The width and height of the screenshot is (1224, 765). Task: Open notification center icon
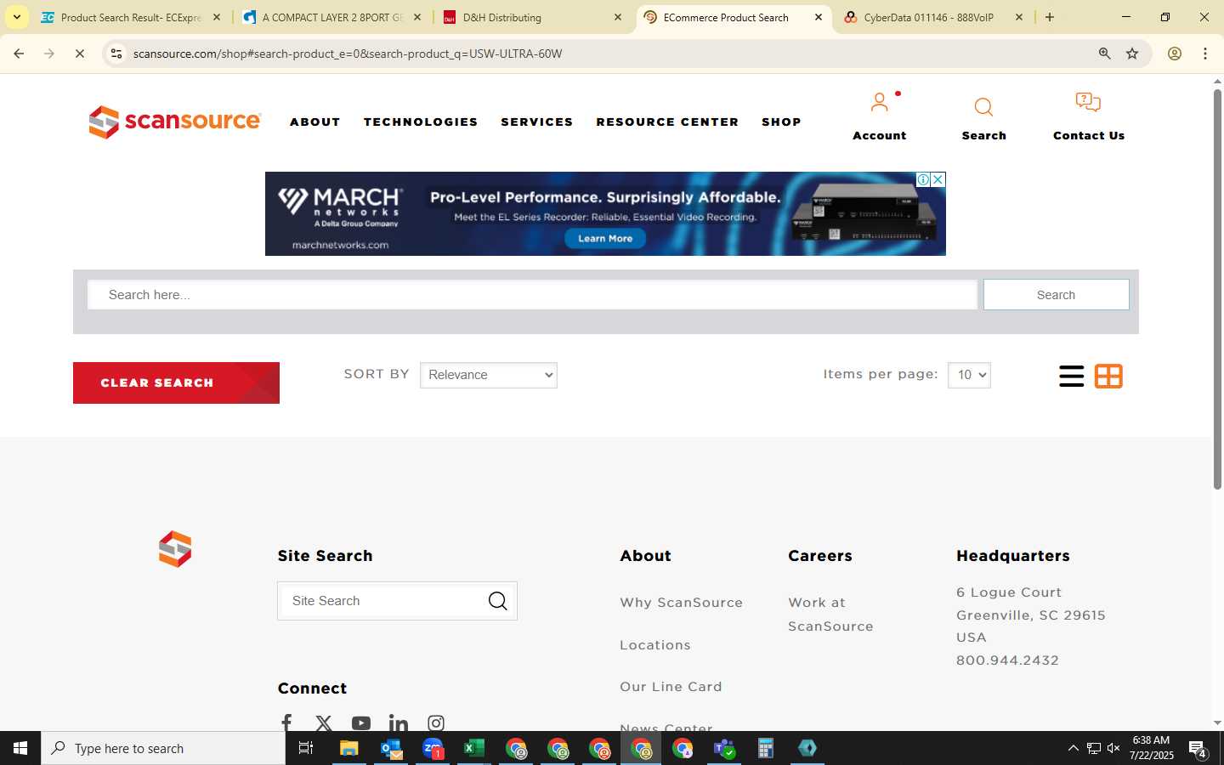(x=1198, y=749)
